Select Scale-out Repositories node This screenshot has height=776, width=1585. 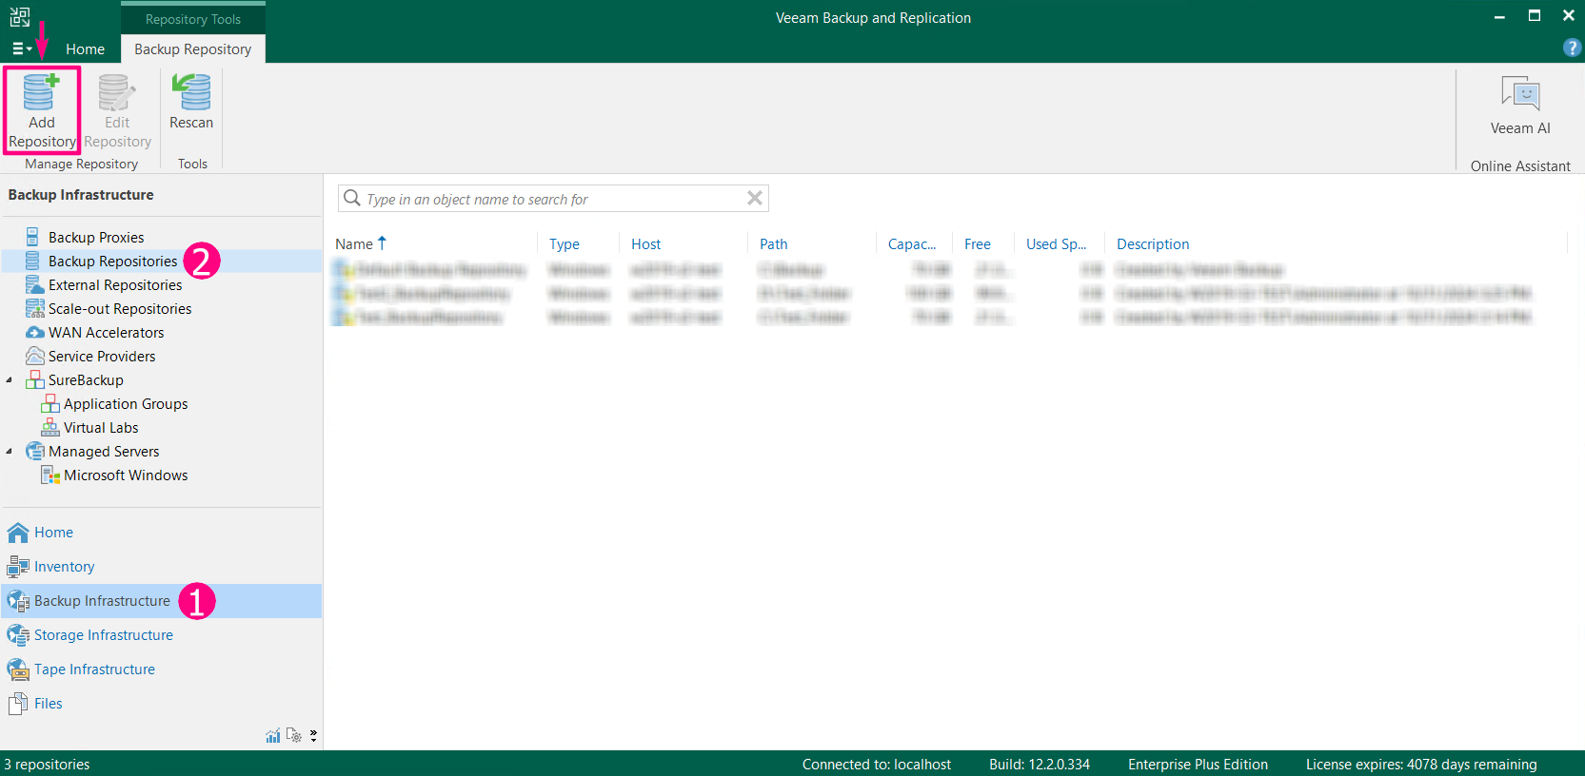(x=120, y=309)
